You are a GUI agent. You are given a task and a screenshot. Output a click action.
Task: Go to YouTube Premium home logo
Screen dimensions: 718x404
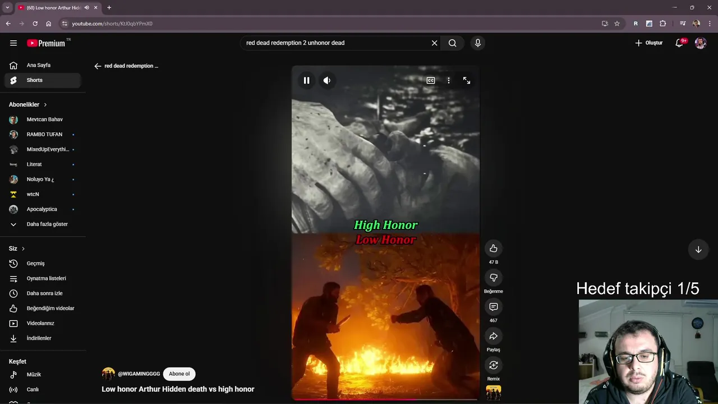(x=46, y=43)
